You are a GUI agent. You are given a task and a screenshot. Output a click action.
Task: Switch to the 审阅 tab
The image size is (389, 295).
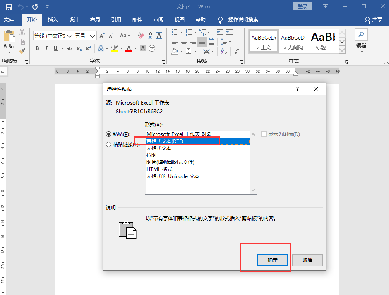click(158, 19)
